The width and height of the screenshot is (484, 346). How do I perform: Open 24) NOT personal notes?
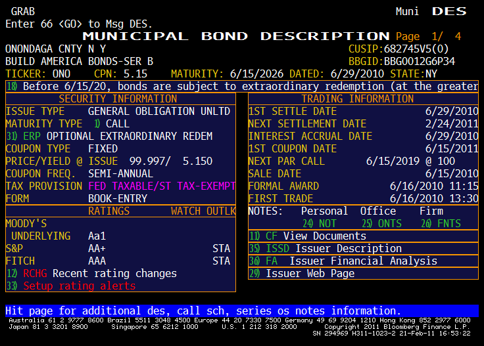(319, 223)
